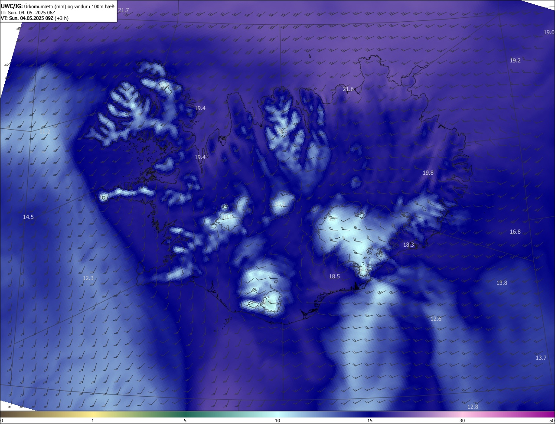Pick the 19.8 value label
The width and height of the screenshot is (555, 424).
[x=428, y=173]
